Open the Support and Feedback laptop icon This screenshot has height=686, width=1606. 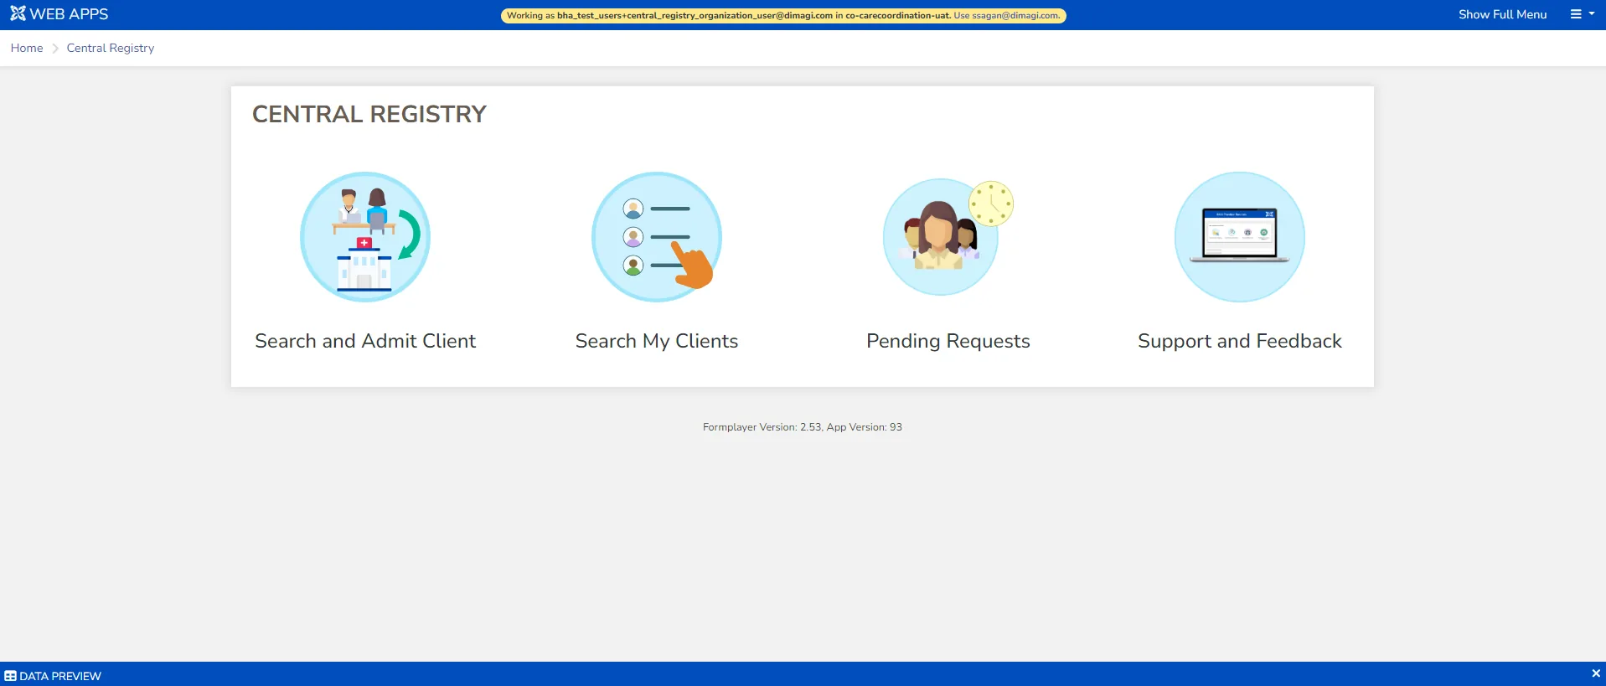tap(1240, 237)
